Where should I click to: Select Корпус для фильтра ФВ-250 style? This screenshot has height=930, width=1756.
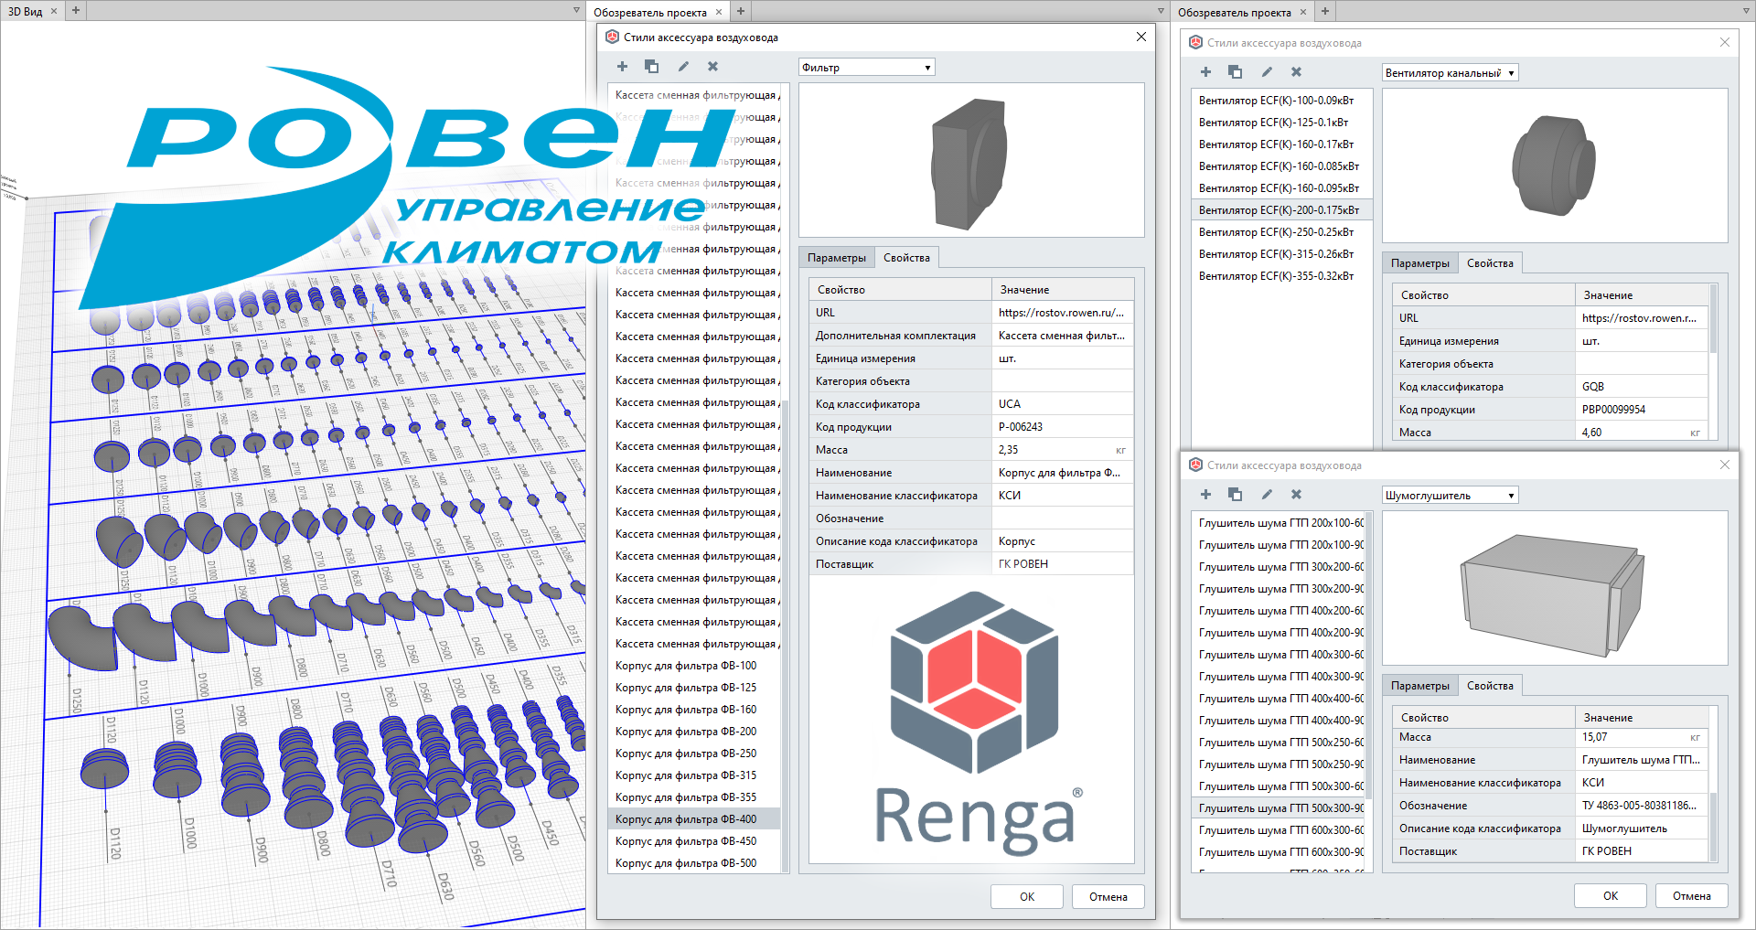[x=694, y=754]
